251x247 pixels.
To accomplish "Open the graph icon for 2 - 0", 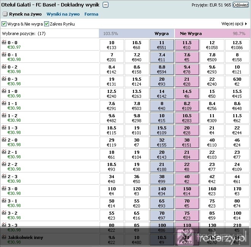I will click(4, 140).
